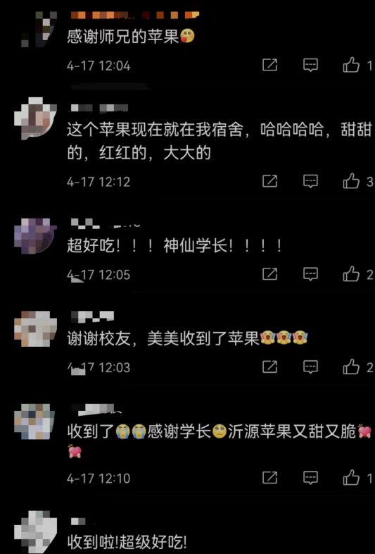Reply to the comment posted at 12:12
Viewport: 375px width, 554px height.
(310, 181)
